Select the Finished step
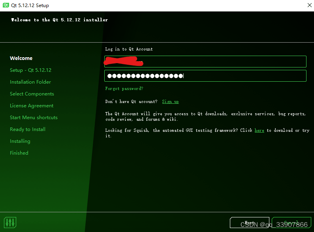The width and height of the screenshot is (314, 232). tap(19, 153)
